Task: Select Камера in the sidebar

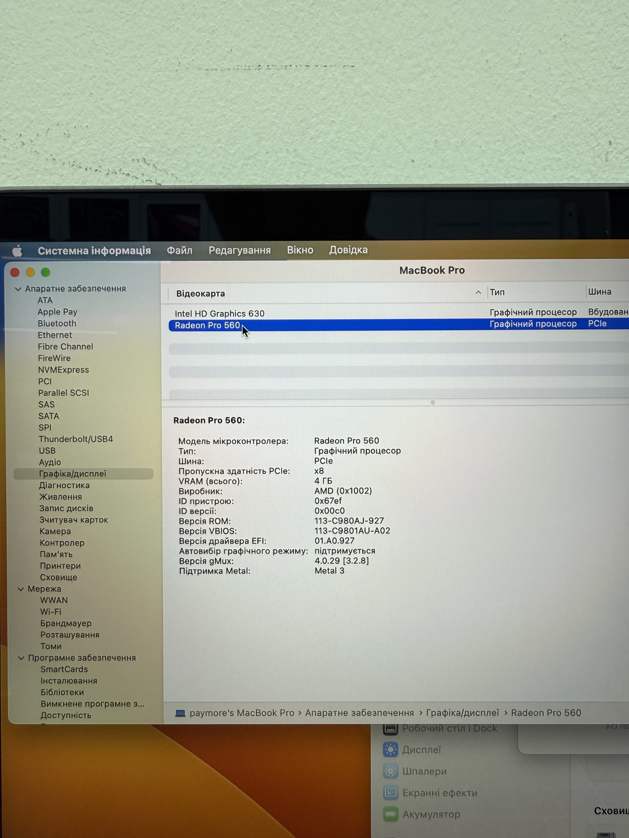Action: 55,532
